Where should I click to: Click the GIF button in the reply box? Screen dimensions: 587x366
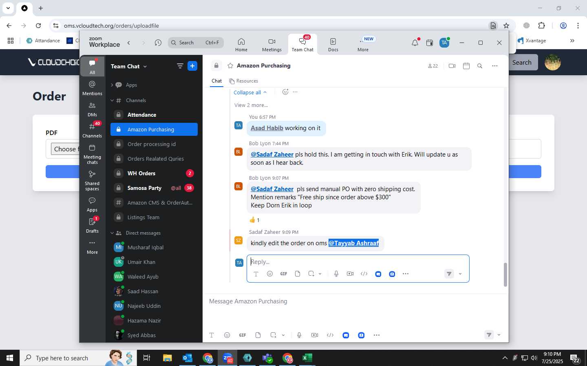pos(284,274)
